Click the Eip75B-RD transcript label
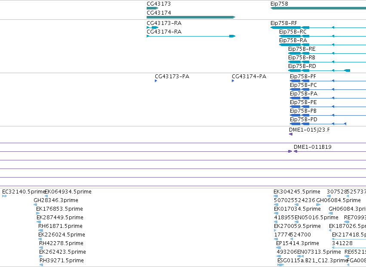Image resolution: width=366 pixels, height=267 pixels. (302, 66)
